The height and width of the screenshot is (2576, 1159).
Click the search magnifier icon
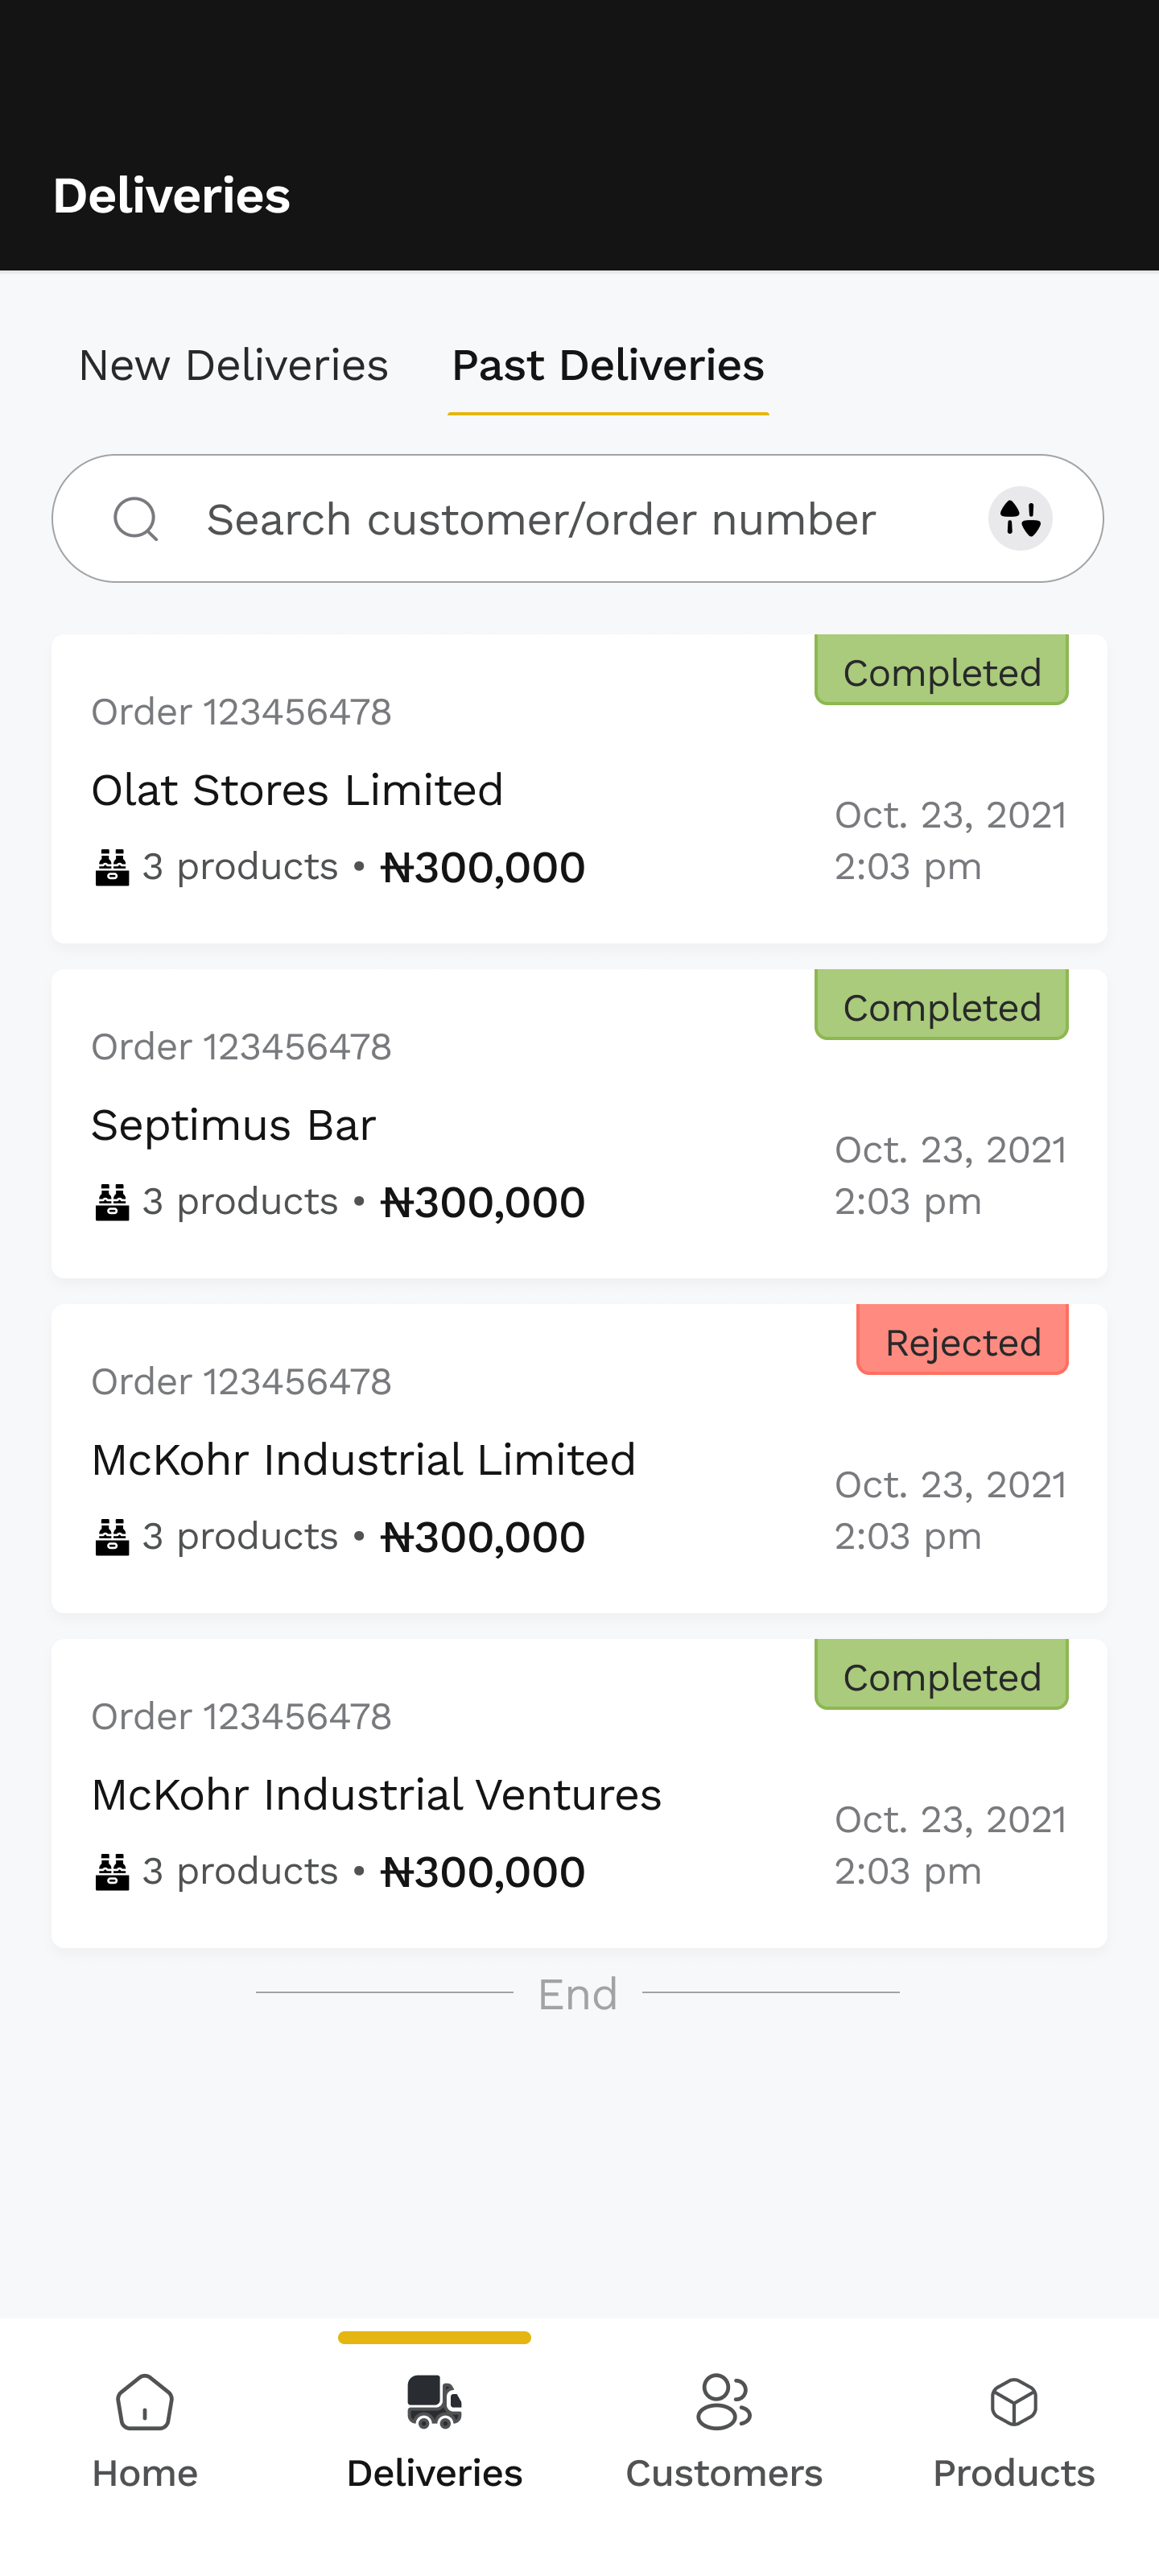(136, 519)
